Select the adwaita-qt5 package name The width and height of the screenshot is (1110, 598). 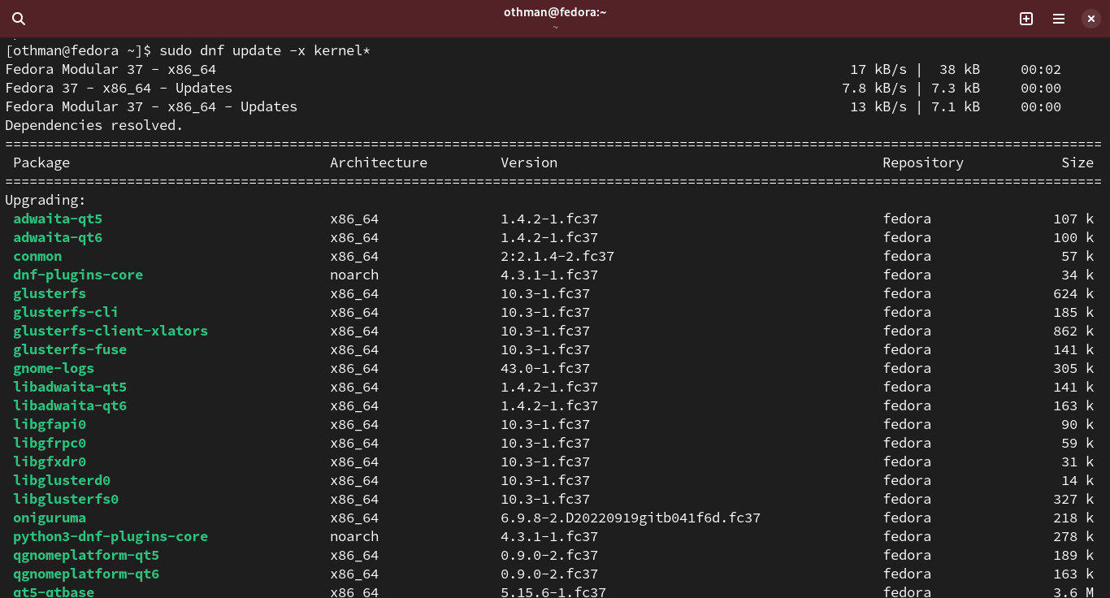(58, 219)
